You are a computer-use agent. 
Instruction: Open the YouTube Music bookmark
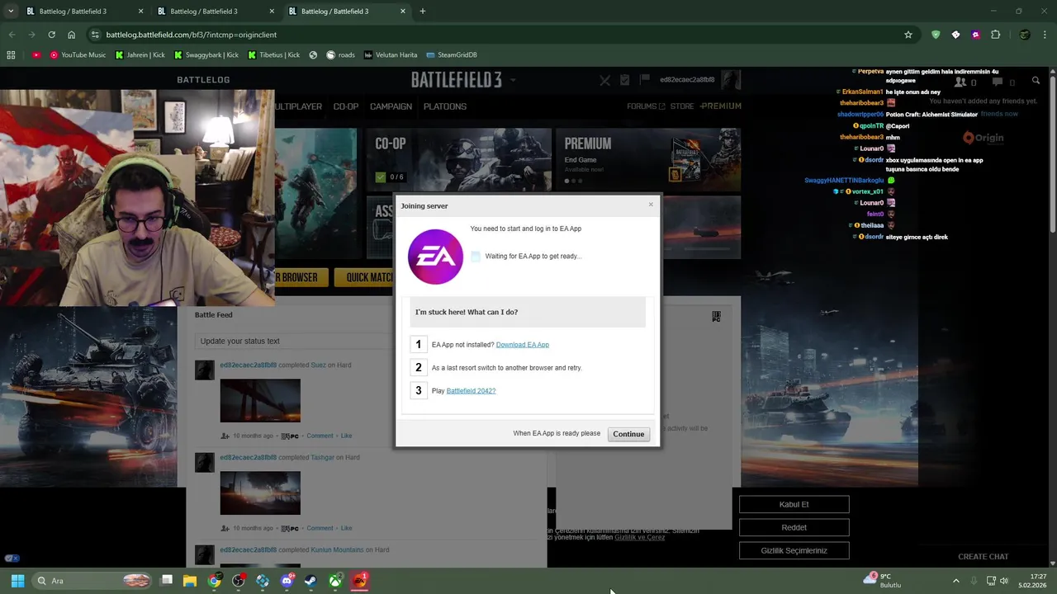point(78,54)
